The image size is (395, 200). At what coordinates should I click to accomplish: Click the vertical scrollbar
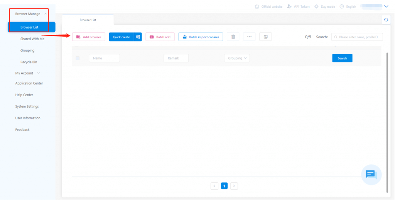(x=387, y=122)
